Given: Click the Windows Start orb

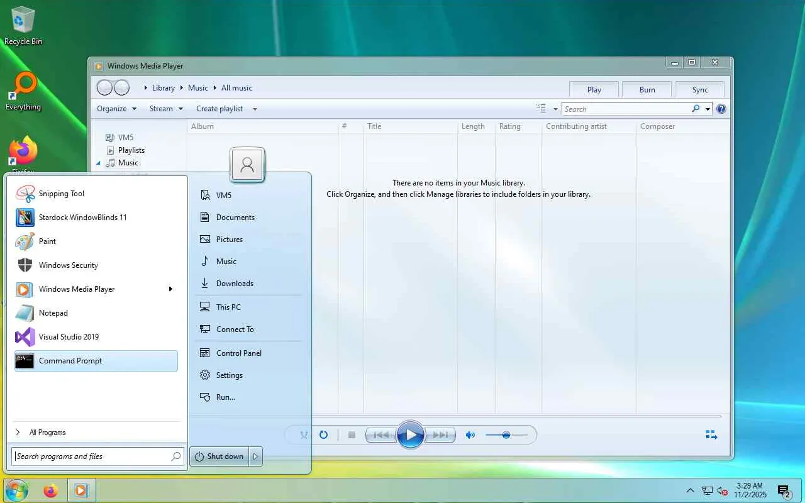Looking at the screenshot, I should coord(16,490).
